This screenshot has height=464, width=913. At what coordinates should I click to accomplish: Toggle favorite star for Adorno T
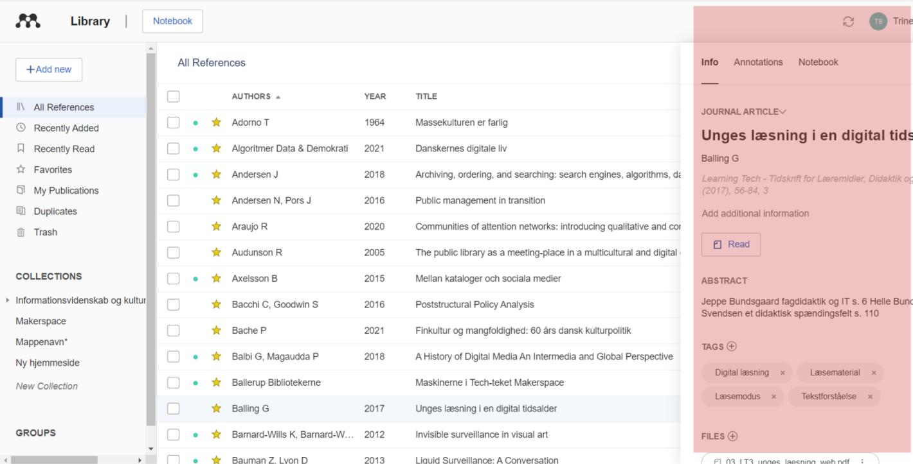pyautogui.click(x=217, y=122)
